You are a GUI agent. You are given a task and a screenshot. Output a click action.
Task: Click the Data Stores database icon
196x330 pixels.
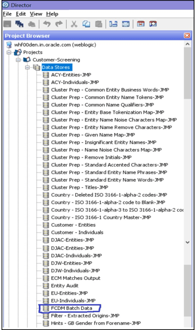pos(36,67)
